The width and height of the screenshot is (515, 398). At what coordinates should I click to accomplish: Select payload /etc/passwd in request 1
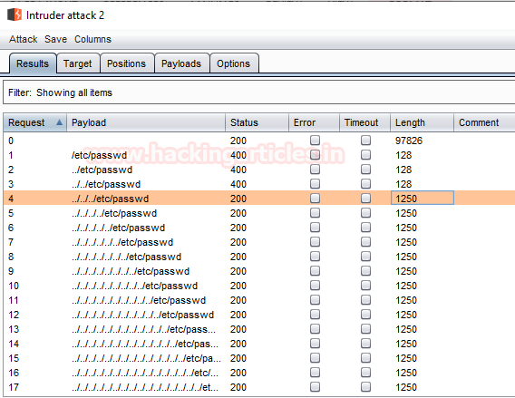click(99, 155)
